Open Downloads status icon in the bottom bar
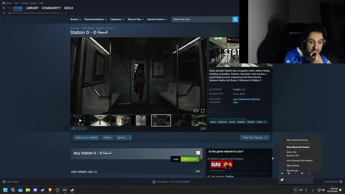 point(154,182)
